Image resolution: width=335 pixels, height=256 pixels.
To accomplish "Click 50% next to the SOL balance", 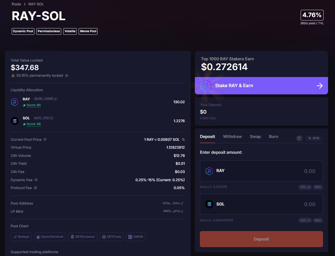I will (x=304, y=220).
